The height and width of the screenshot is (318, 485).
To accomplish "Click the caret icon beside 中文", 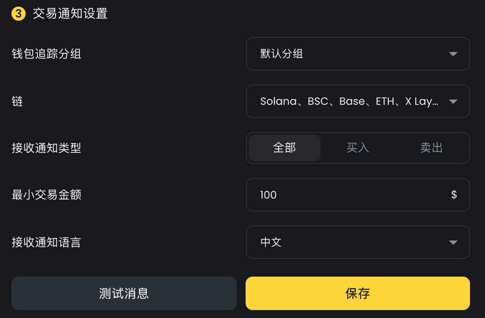I will tap(453, 243).
